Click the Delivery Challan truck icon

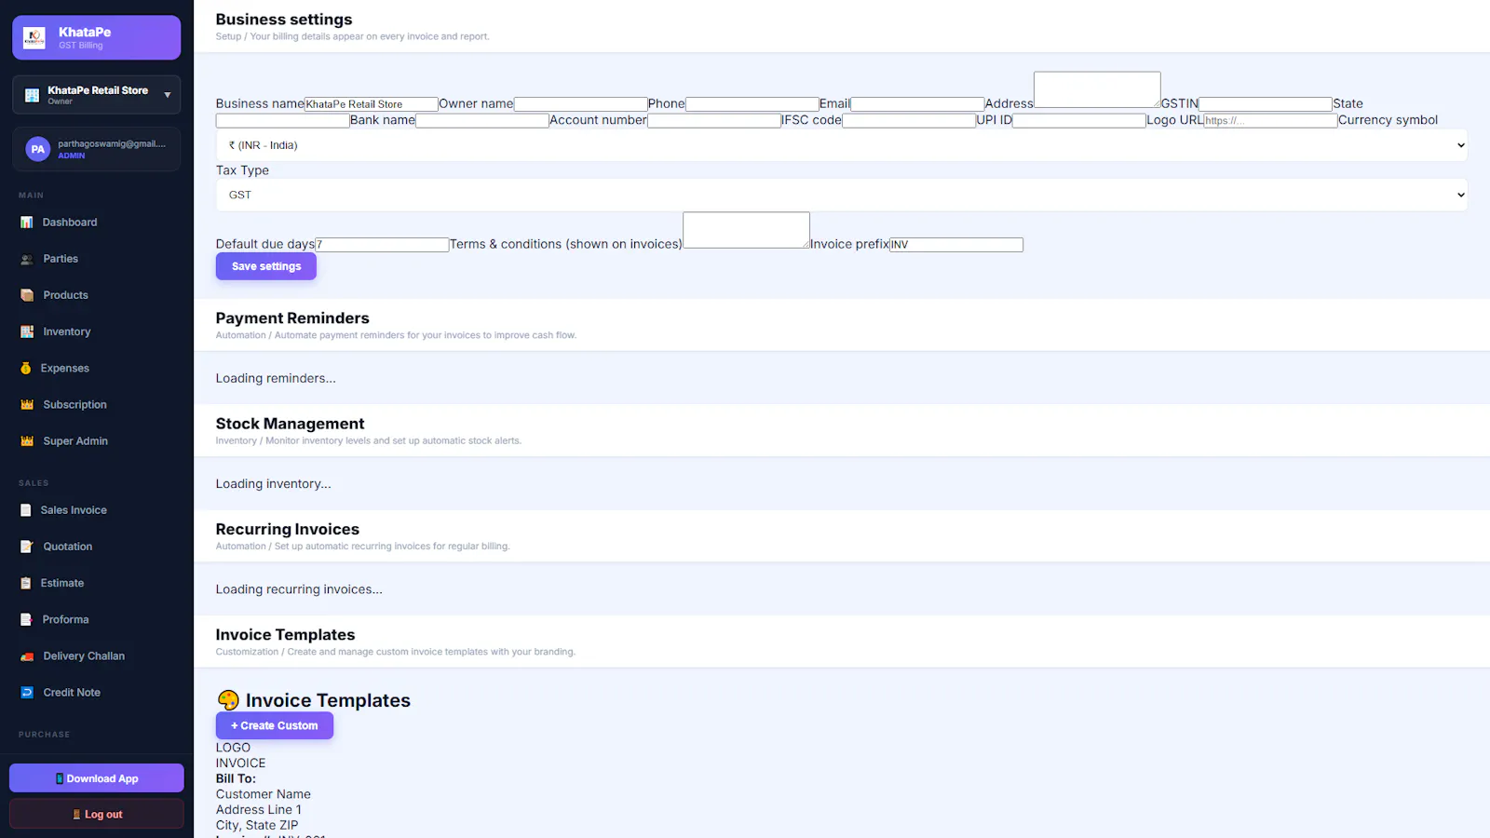pos(27,656)
